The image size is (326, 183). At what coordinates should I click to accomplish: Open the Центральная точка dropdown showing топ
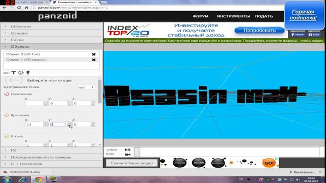click(x=86, y=87)
